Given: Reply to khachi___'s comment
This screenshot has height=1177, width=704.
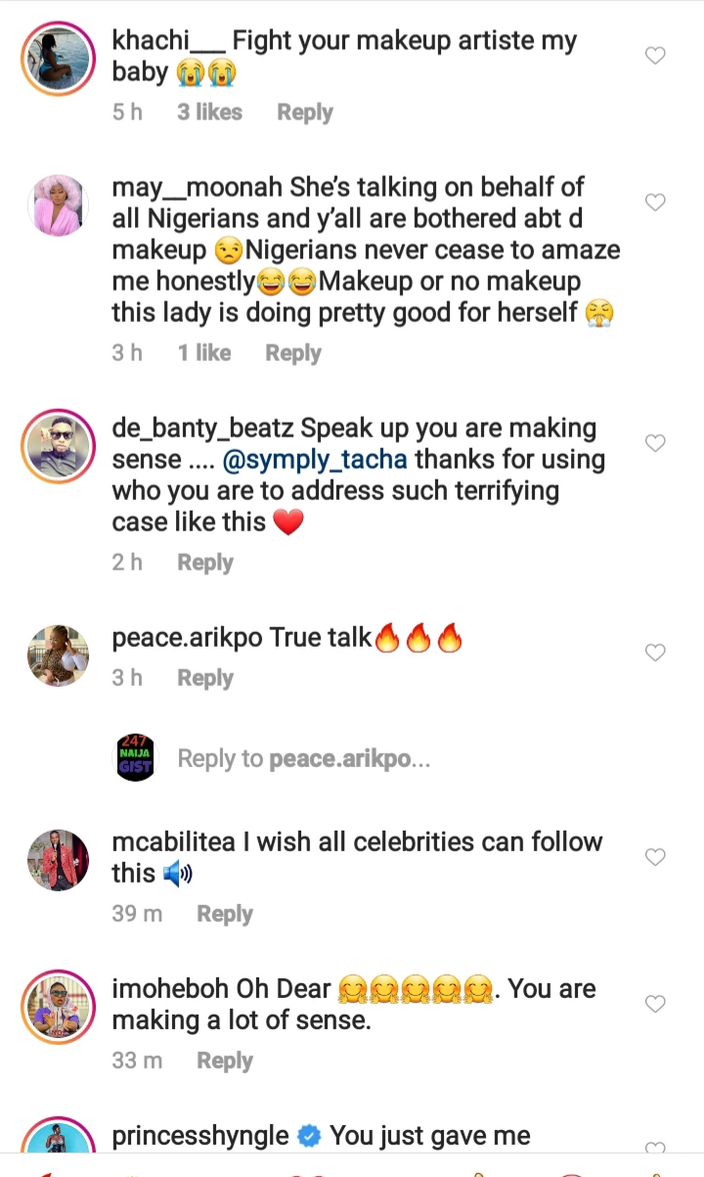Looking at the screenshot, I should (305, 113).
